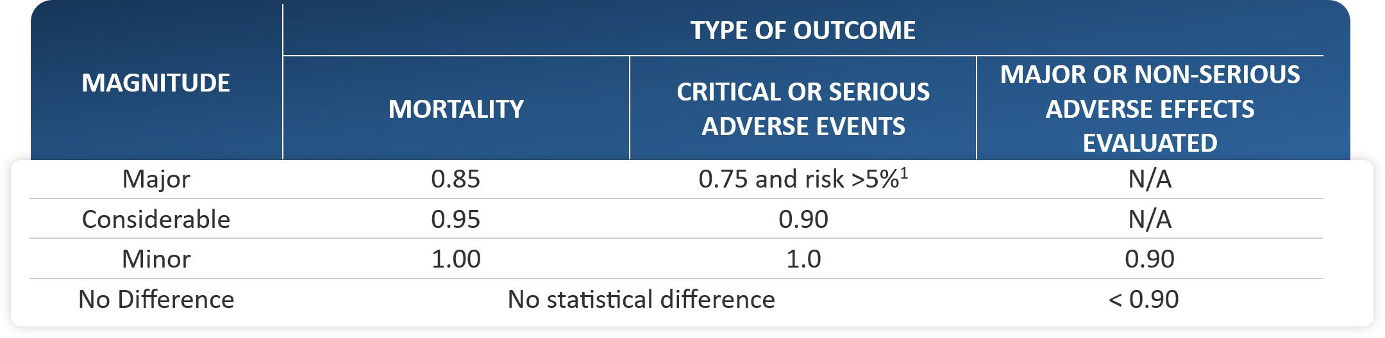Click the 0.95 mortality value

[x=455, y=220]
